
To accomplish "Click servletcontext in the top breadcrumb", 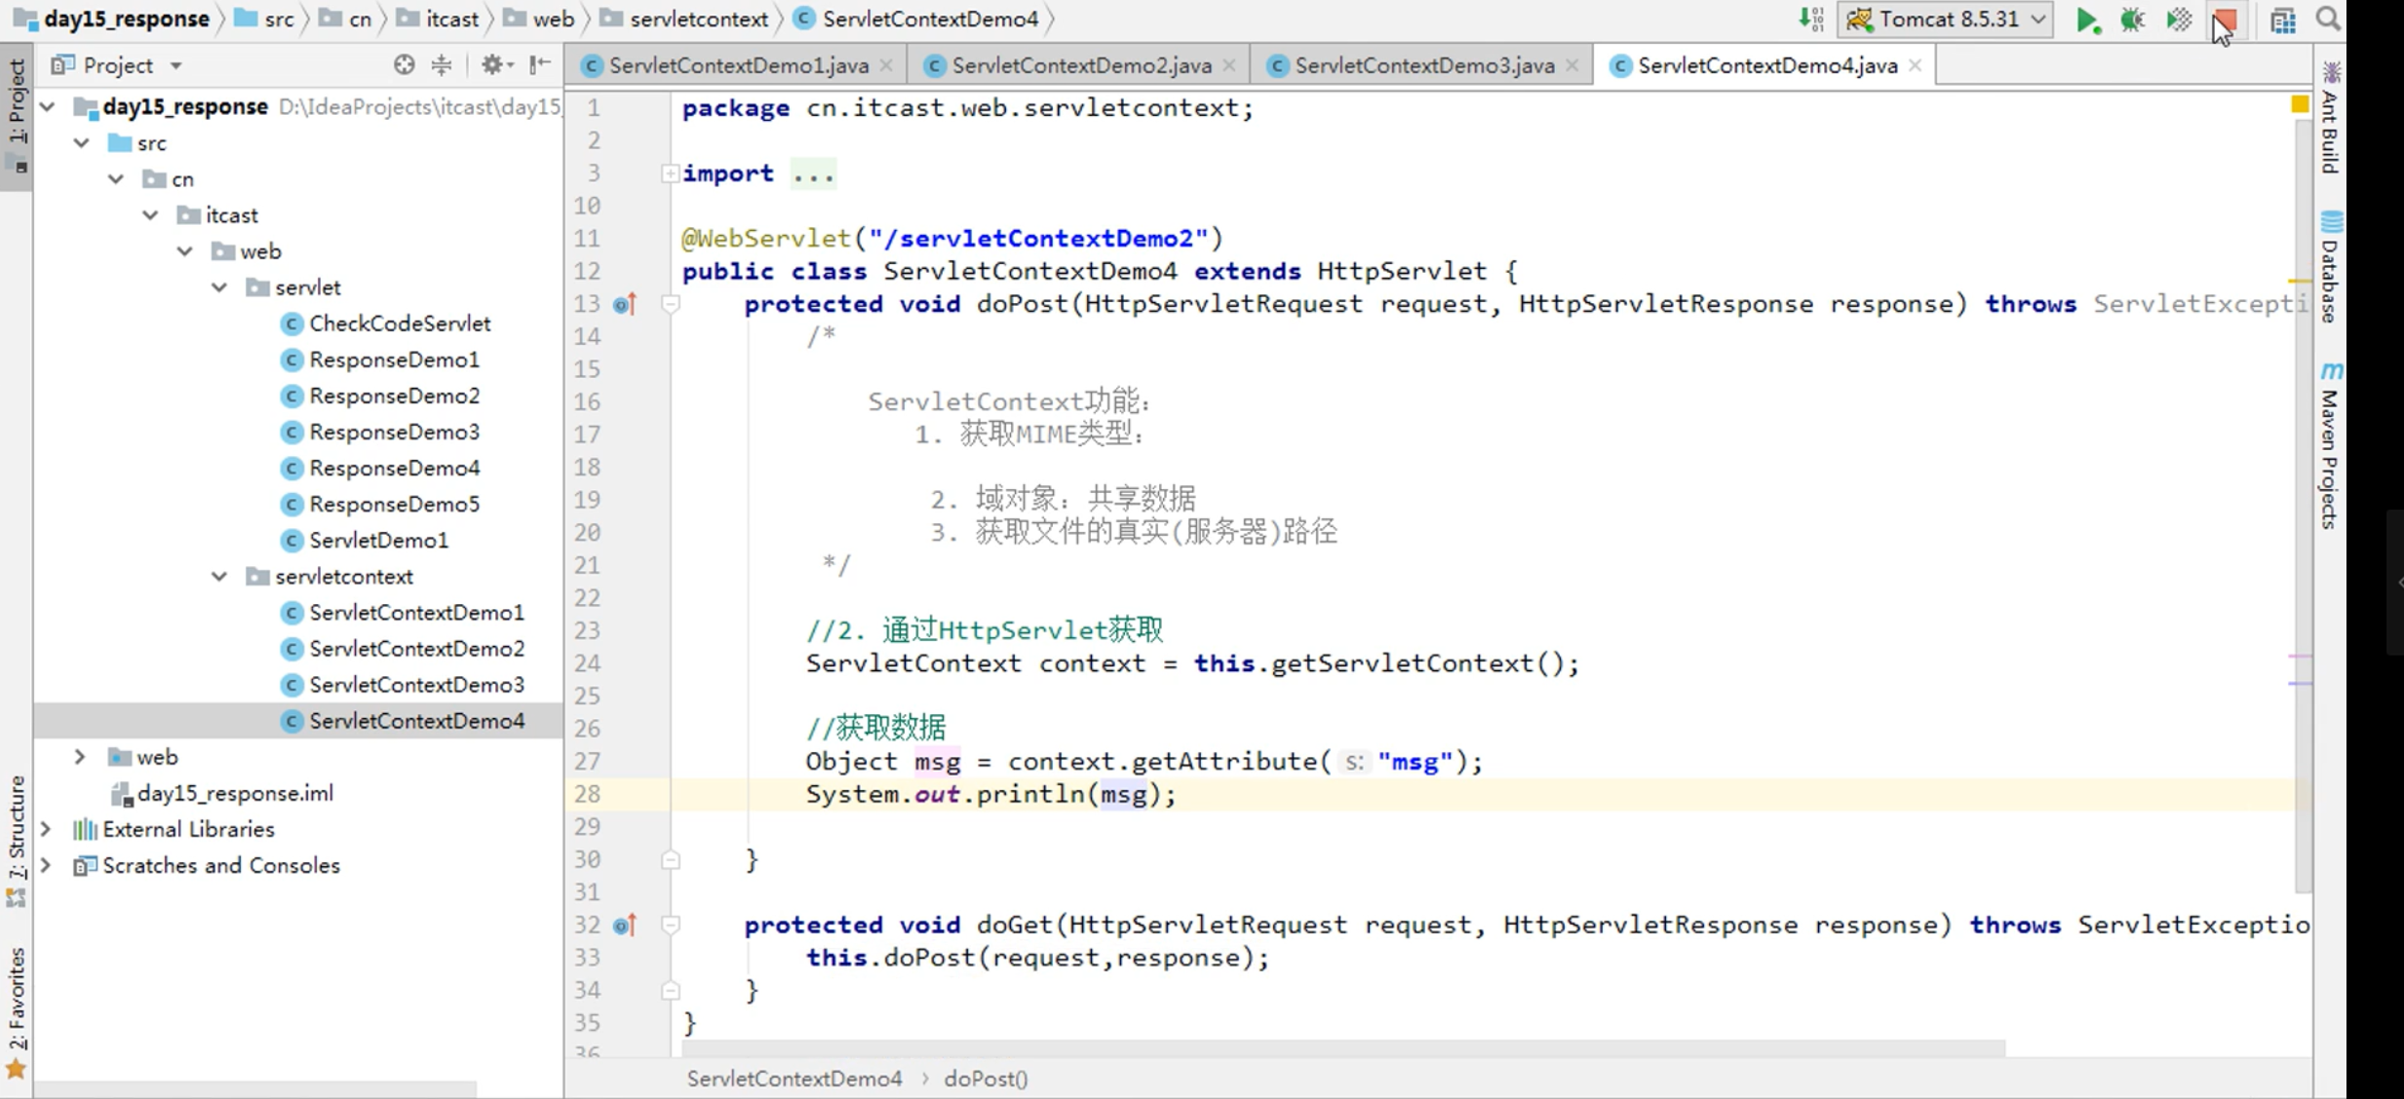I will tap(698, 19).
